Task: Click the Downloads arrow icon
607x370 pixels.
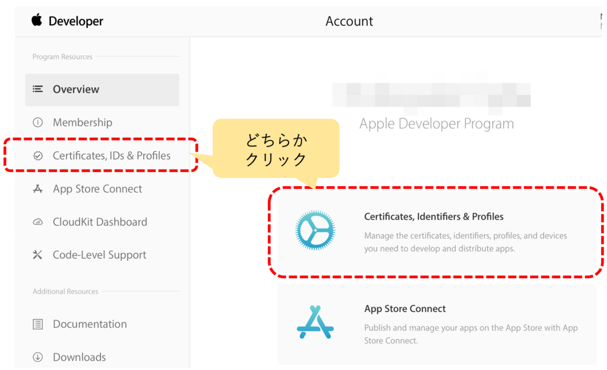Action: 37,357
